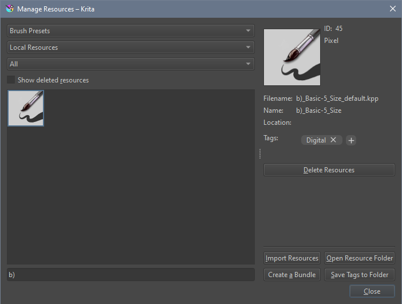The height and width of the screenshot is (304, 402).
Task: Click Create a Bundle
Action: pyautogui.click(x=292, y=275)
